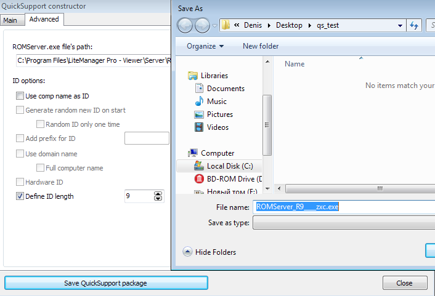This screenshot has width=435, height=296.
Task: Click navigation pane vertical scrollbar thumb
Action: point(267,125)
